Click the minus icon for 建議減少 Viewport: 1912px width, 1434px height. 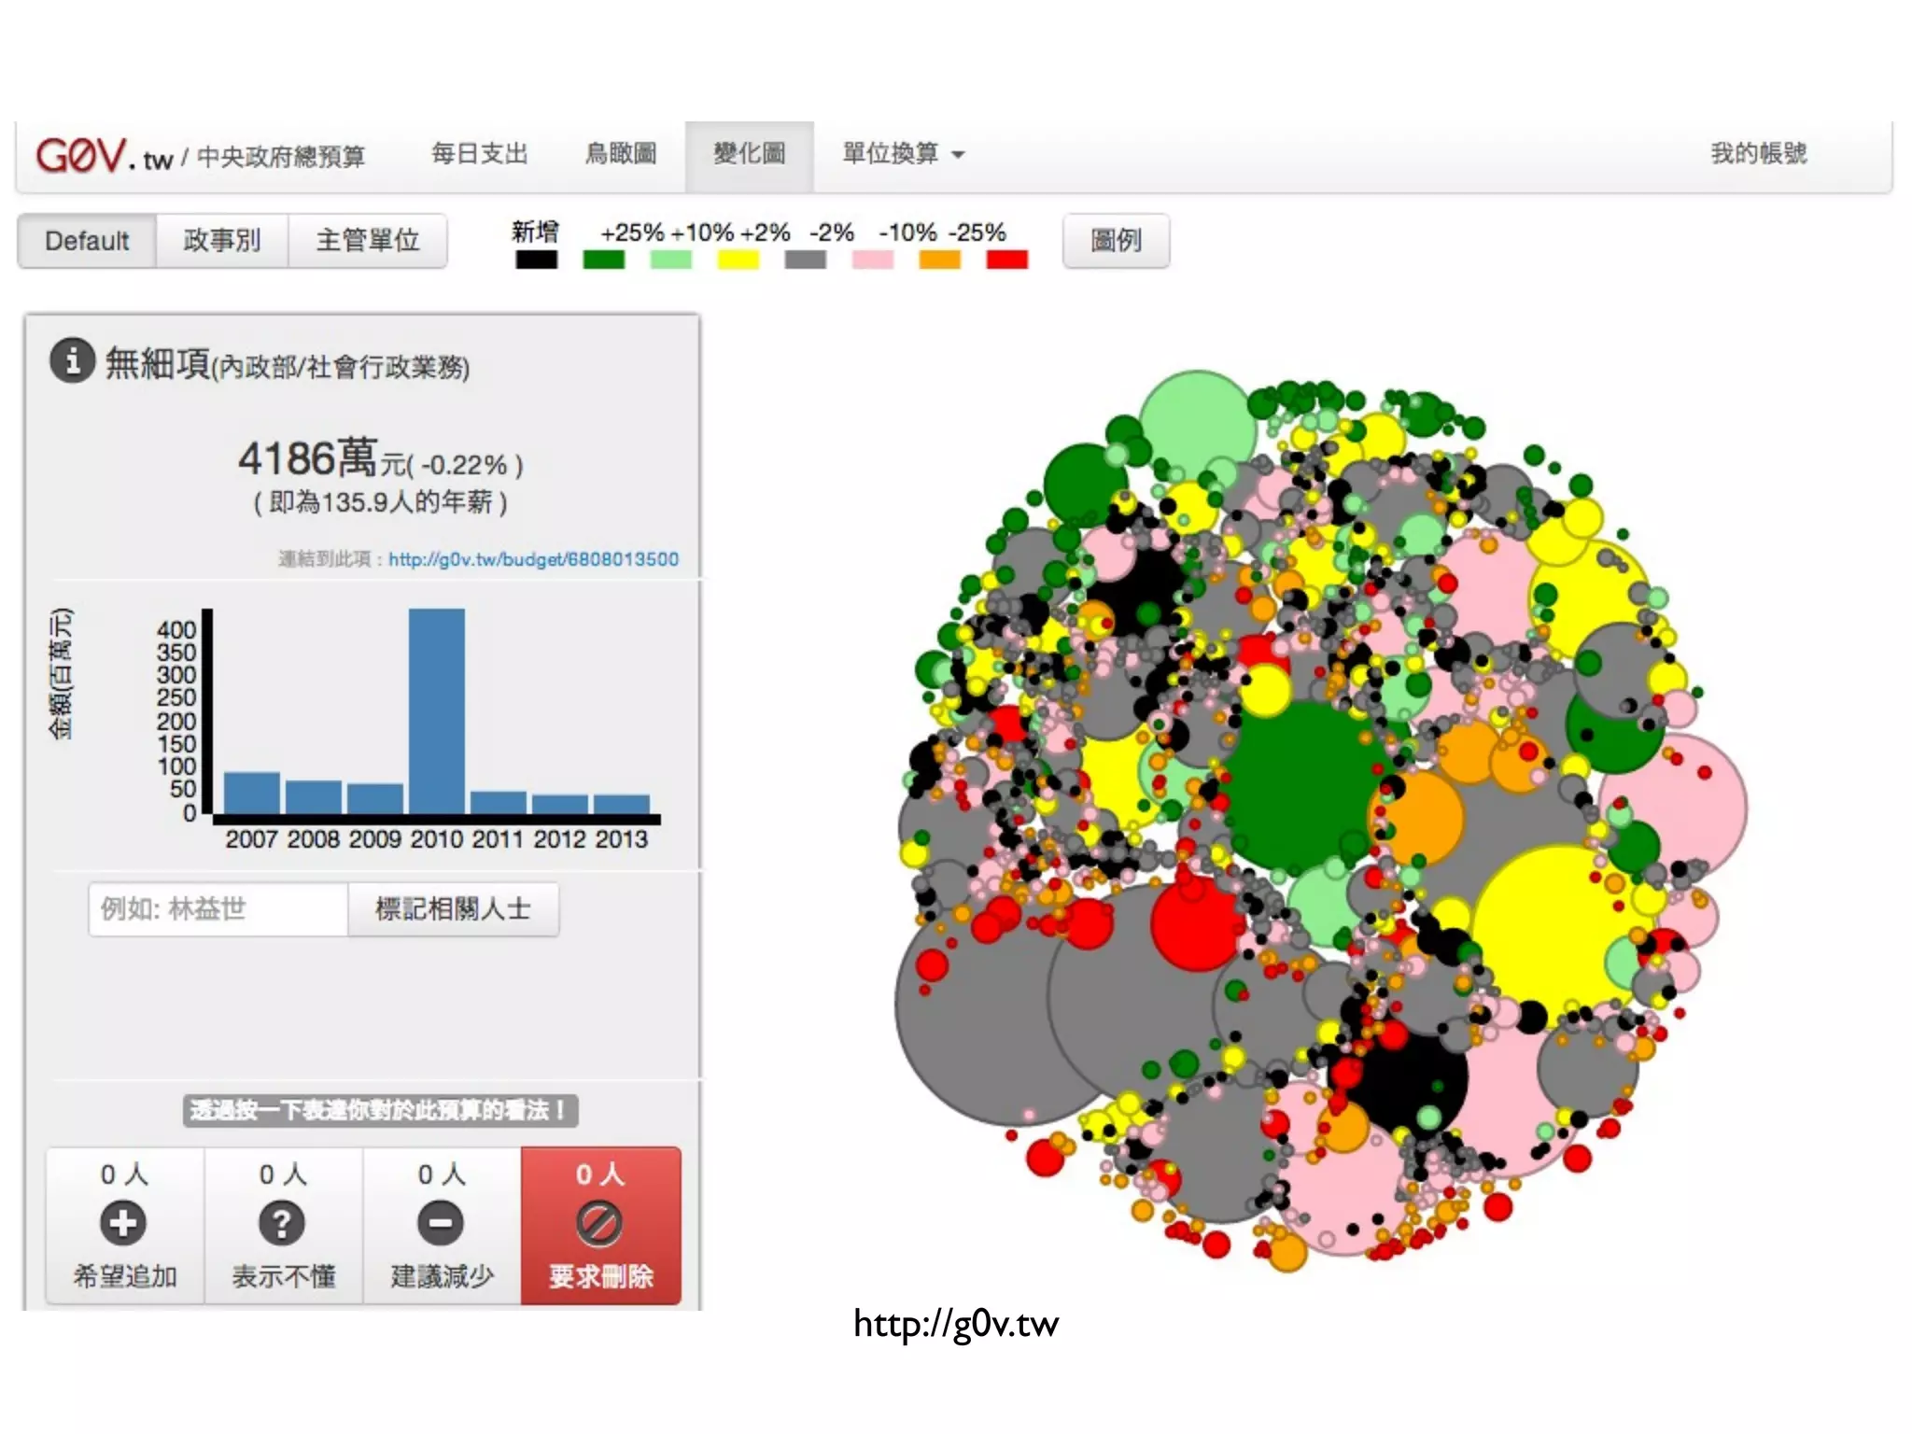[441, 1223]
